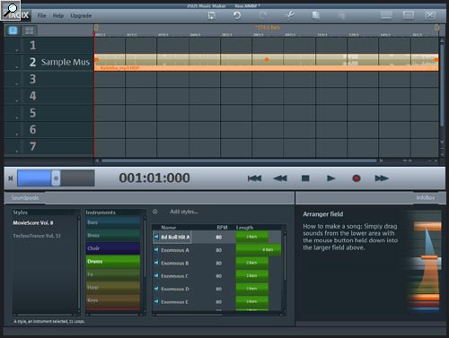
Task: Click the disc icon beside Add styles
Action: [x=155, y=212]
